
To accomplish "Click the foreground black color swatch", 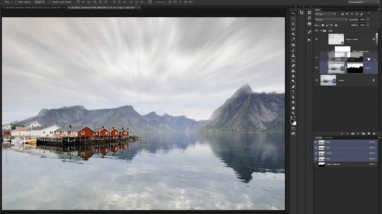I will 292,121.
